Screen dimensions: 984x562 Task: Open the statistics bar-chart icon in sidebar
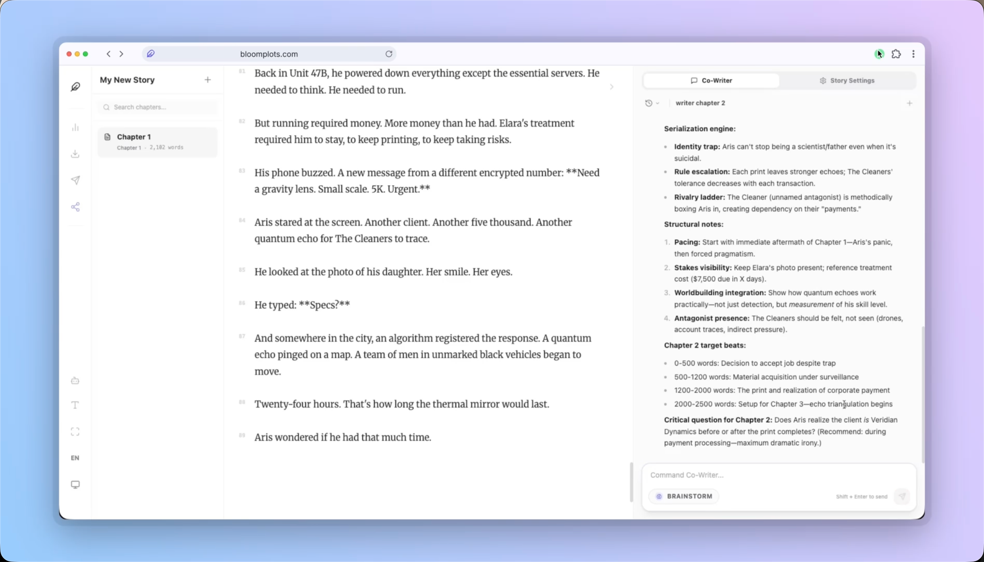coord(75,127)
